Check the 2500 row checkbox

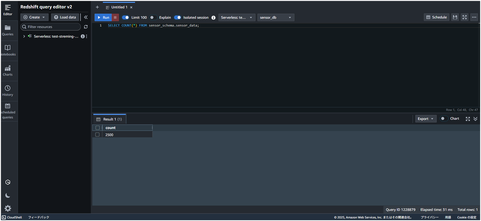click(98, 135)
